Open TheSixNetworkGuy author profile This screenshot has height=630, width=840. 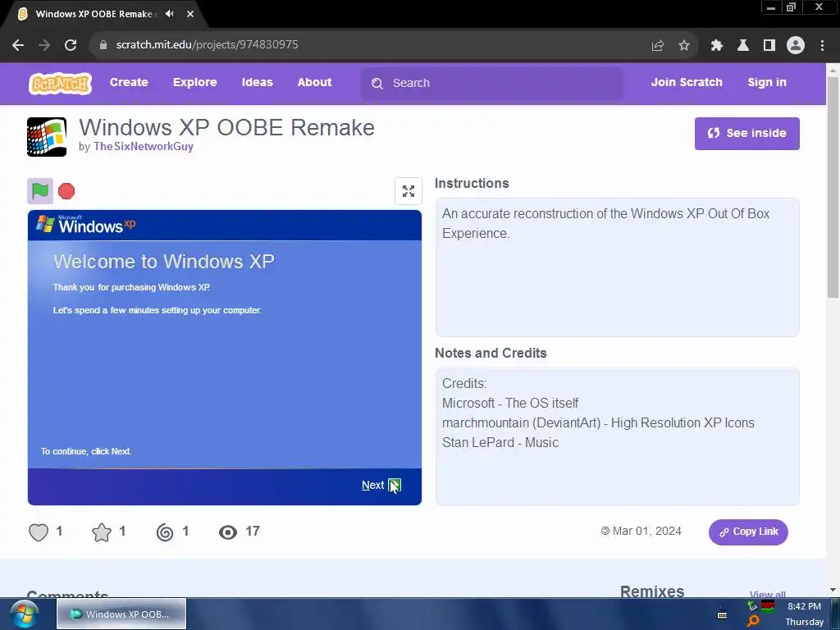click(x=143, y=146)
